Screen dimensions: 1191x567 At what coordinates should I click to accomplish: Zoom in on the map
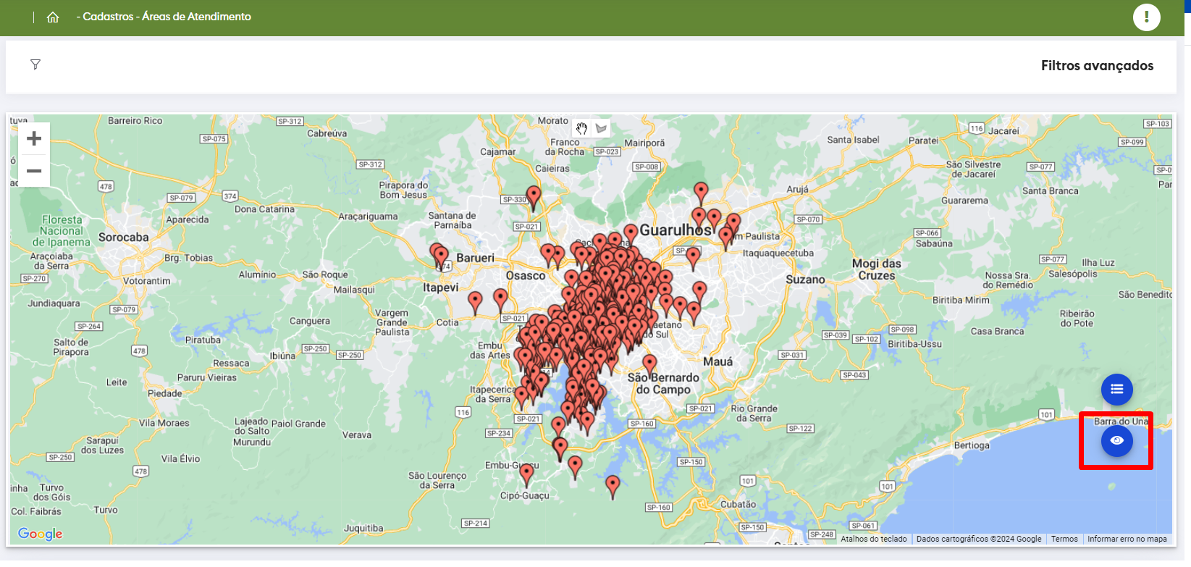point(34,138)
